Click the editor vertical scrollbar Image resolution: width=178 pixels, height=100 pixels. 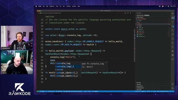pyautogui.click(x=135, y=45)
